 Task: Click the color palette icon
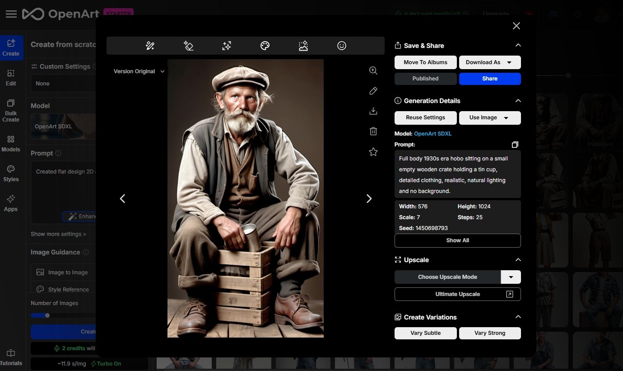pyautogui.click(x=265, y=46)
